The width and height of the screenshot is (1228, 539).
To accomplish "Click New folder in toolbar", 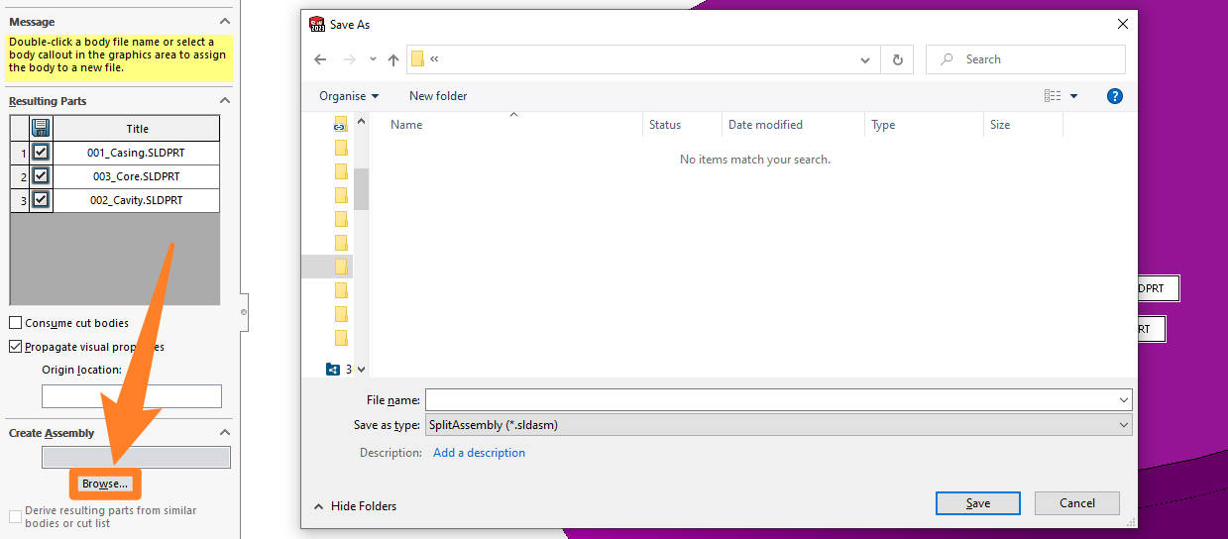I will pos(438,96).
